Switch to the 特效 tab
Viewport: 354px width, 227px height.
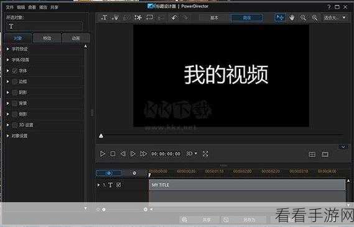tap(47, 38)
